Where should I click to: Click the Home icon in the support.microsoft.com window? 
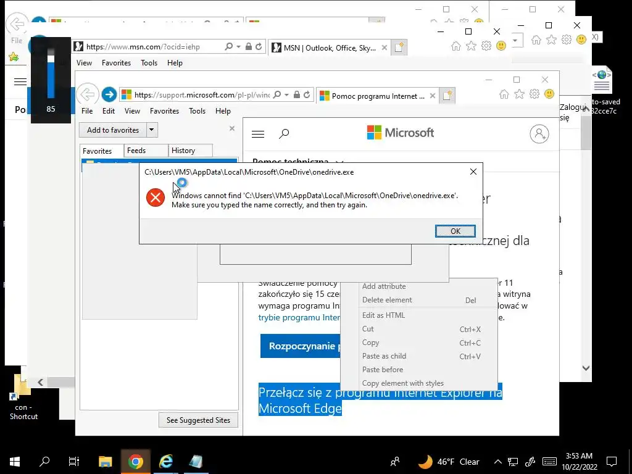pos(504,94)
